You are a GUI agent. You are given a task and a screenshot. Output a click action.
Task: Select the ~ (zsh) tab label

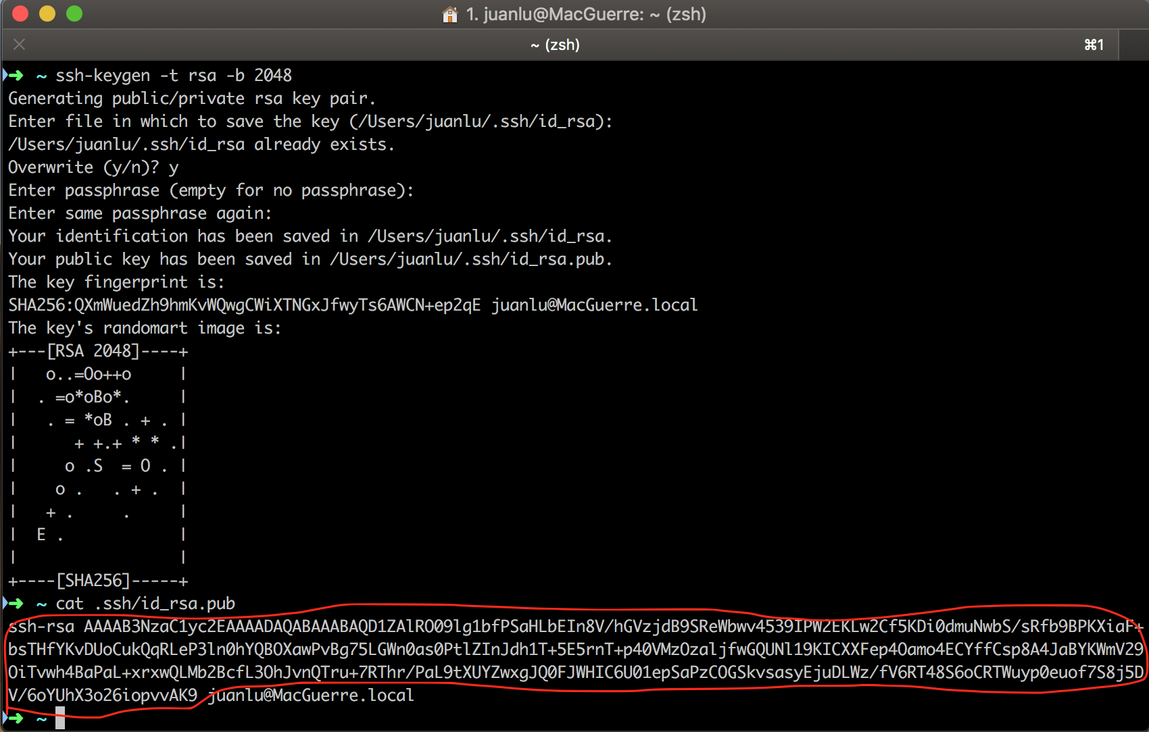tap(554, 45)
